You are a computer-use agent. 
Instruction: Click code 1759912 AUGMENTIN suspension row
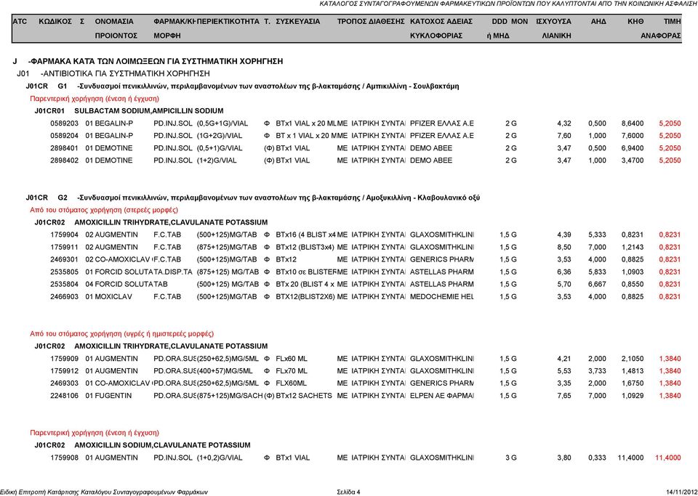(x=365, y=371)
